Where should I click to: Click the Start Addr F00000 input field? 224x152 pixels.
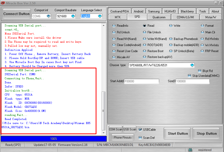click(141, 81)
